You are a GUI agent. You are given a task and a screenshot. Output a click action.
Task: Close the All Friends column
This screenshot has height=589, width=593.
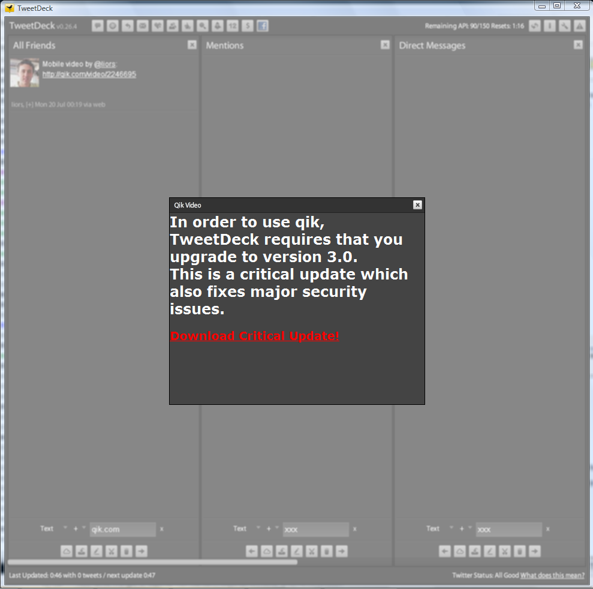(x=192, y=45)
